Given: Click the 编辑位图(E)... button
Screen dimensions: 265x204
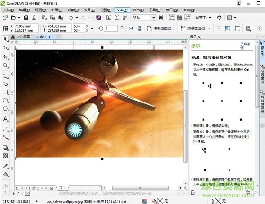Looking at the screenshot, I should [160, 28].
